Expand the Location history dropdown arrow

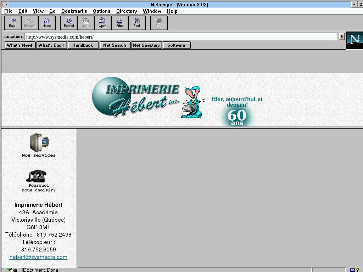click(x=341, y=36)
